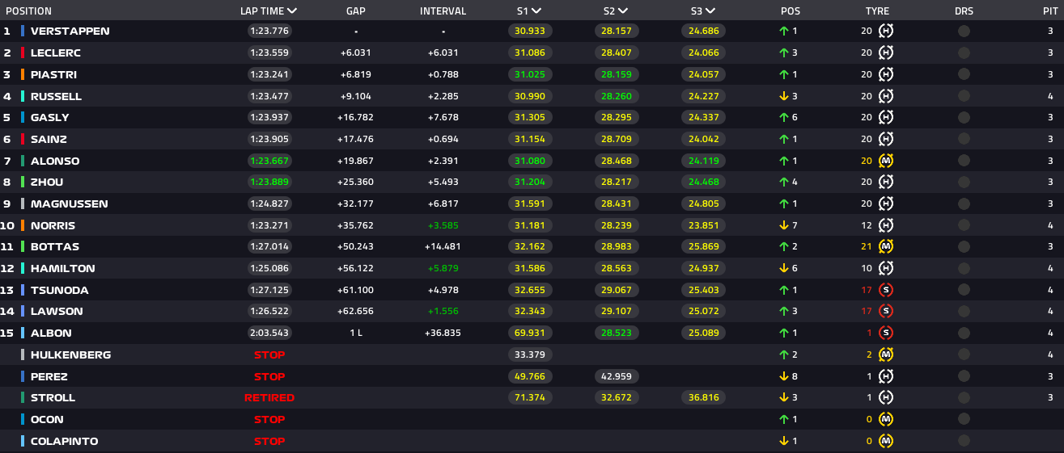Viewport: 1064px width, 453px height.
Task: Open the S1 sector column dropdown
Action: click(x=536, y=11)
